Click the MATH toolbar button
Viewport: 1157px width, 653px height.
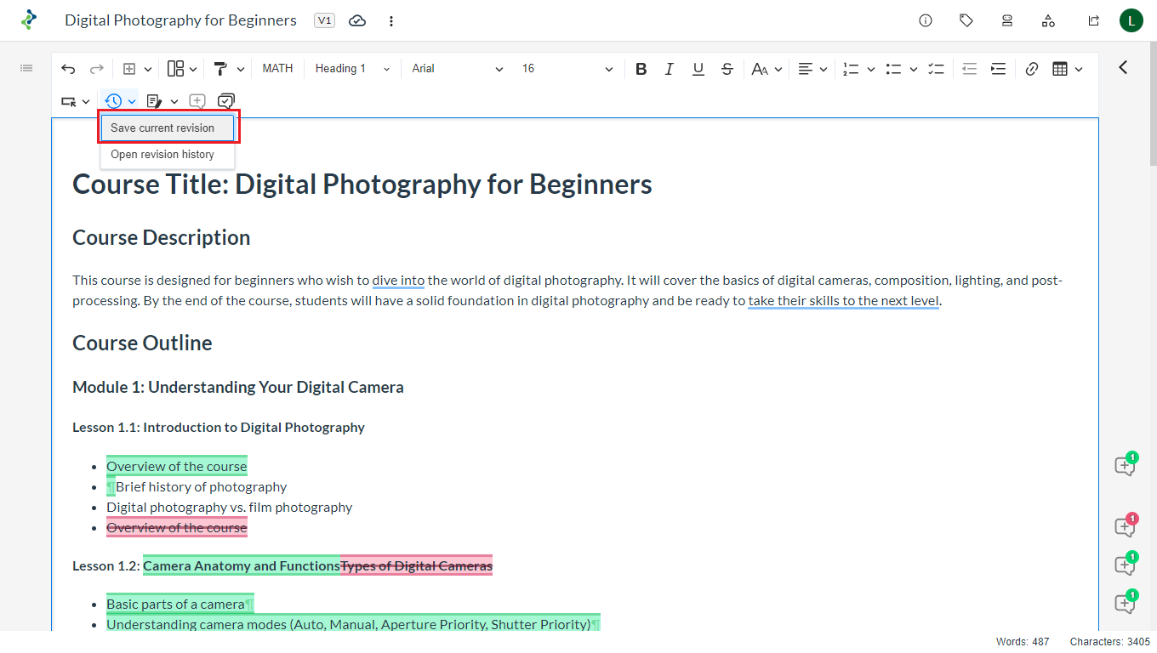[277, 69]
